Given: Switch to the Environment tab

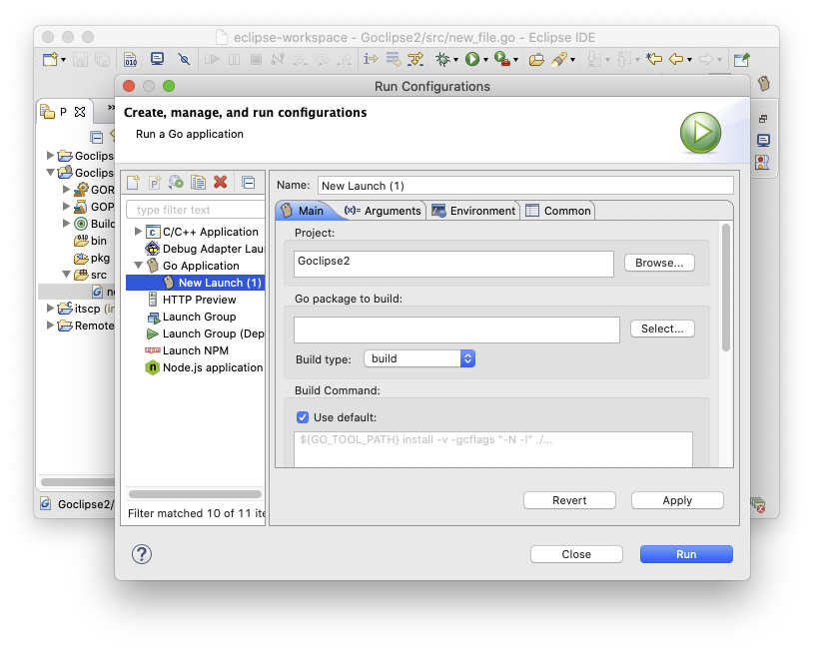Looking at the screenshot, I should tap(474, 211).
